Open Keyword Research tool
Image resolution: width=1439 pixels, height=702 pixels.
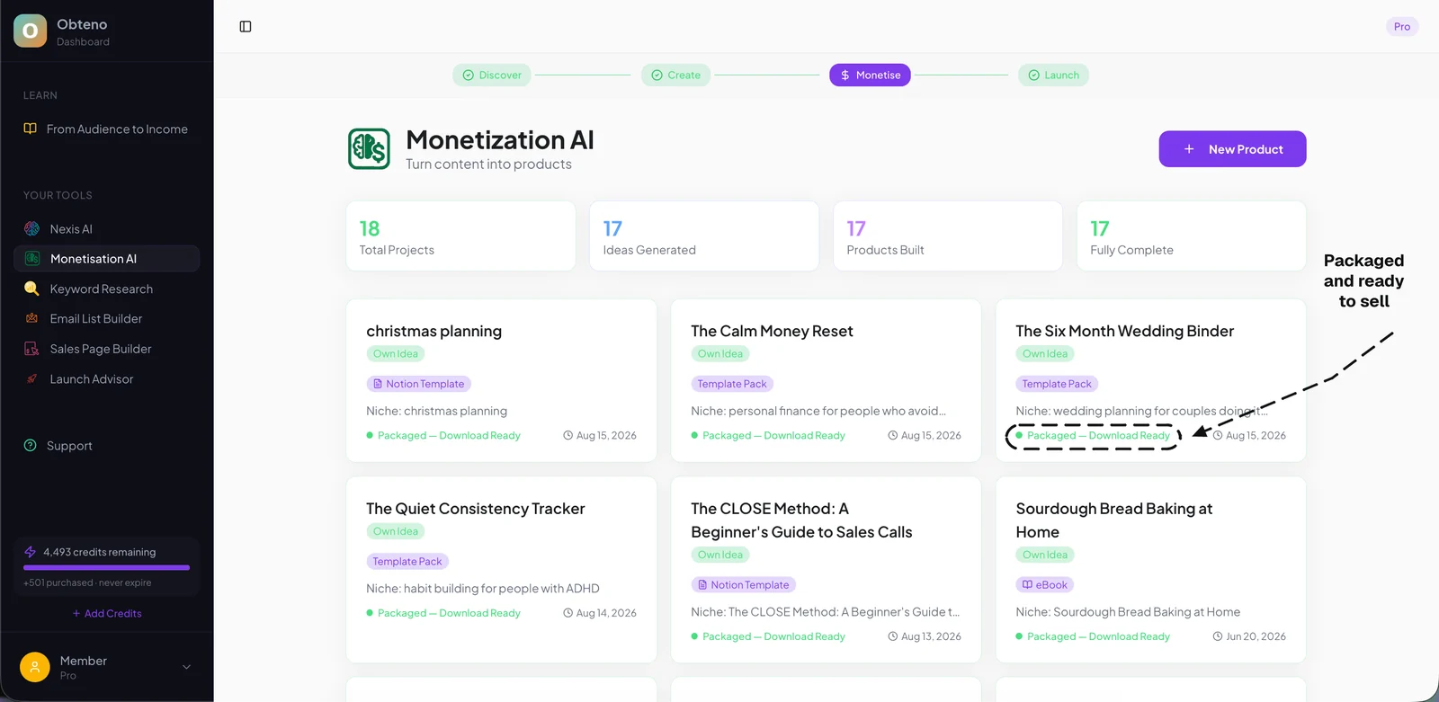click(x=107, y=289)
